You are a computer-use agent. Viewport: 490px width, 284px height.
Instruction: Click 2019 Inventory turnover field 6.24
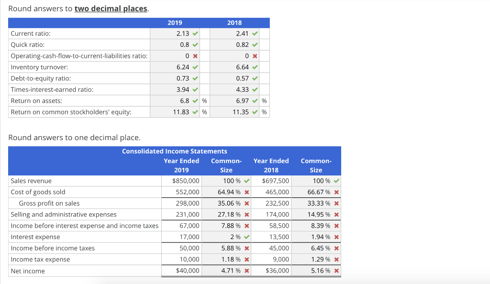click(x=175, y=67)
